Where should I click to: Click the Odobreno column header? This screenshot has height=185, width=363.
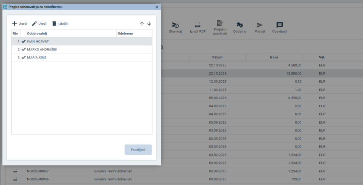click(x=125, y=33)
